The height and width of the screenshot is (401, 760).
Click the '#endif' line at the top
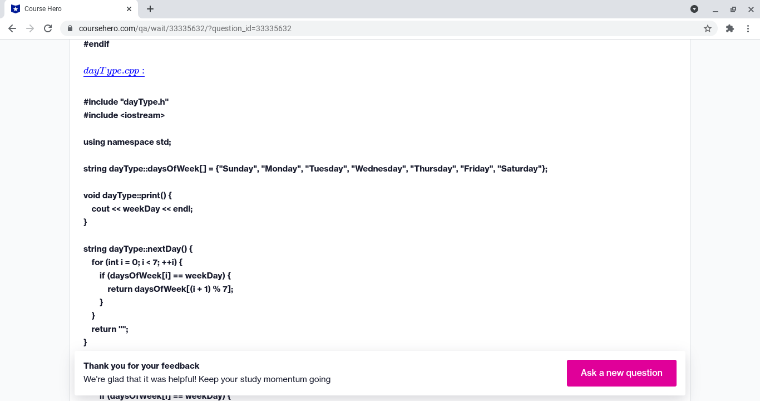[96, 44]
